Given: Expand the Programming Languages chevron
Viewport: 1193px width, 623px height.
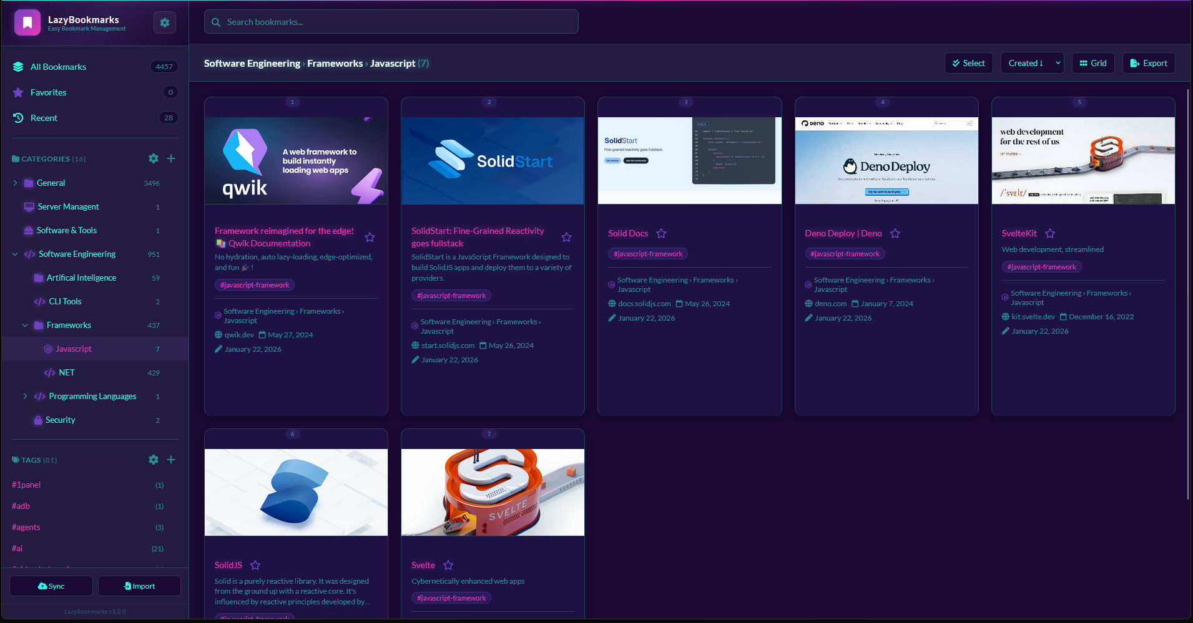Looking at the screenshot, I should [25, 396].
